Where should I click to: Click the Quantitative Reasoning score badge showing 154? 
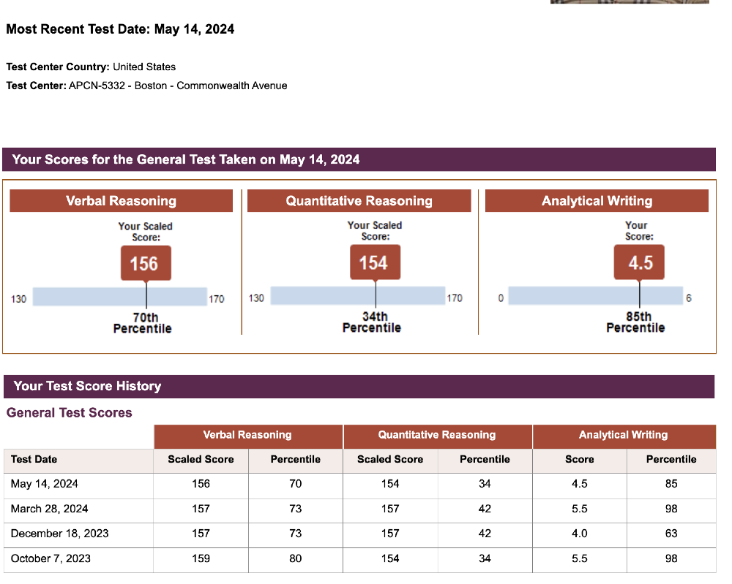374,263
